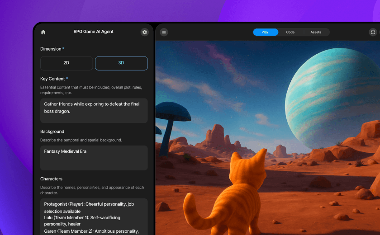This screenshot has width=380, height=235.
Task: Edit the Background field reading Fantasy Medieval Era
Action: [94, 158]
